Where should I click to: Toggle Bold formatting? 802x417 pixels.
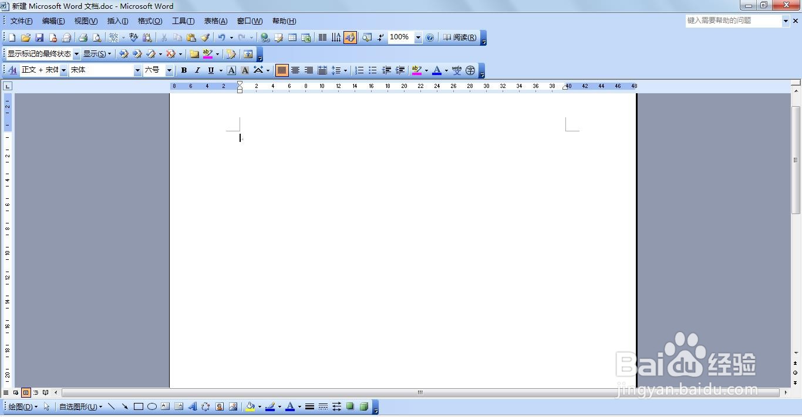pyautogui.click(x=184, y=70)
